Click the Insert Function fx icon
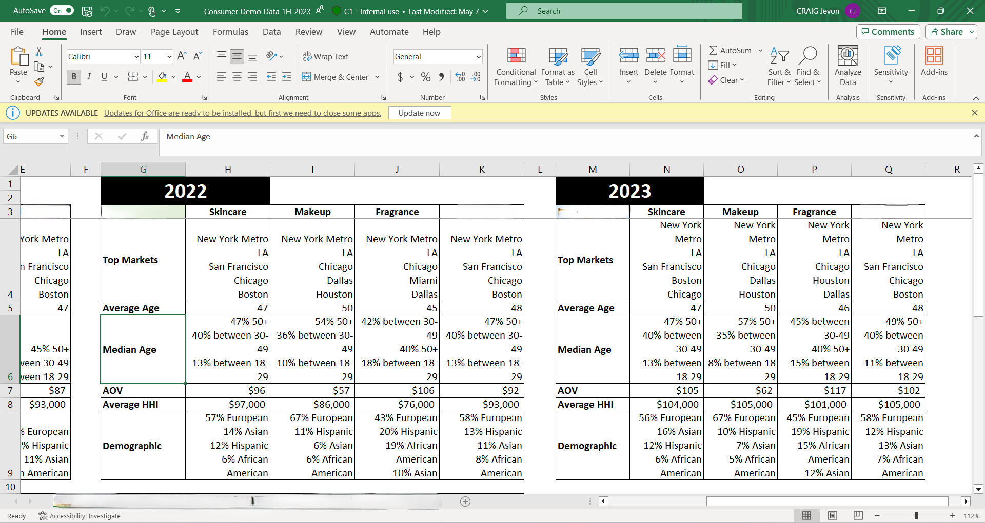Screen dimensions: 985x523 point(145,136)
